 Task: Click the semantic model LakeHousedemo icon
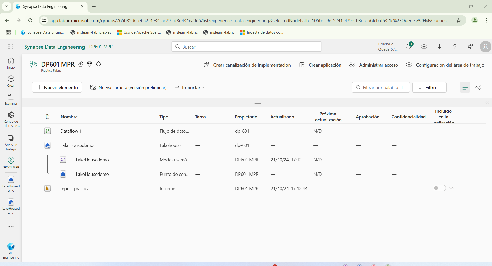(x=63, y=160)
